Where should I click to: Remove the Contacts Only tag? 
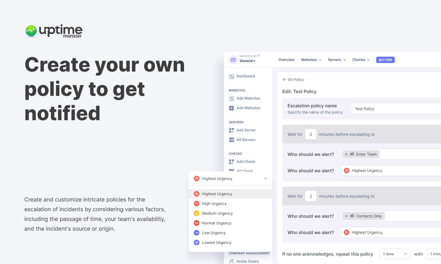tap(346, 216)
